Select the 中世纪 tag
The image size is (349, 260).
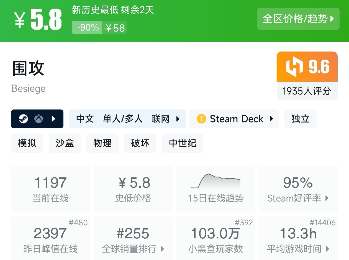[183, 143]
